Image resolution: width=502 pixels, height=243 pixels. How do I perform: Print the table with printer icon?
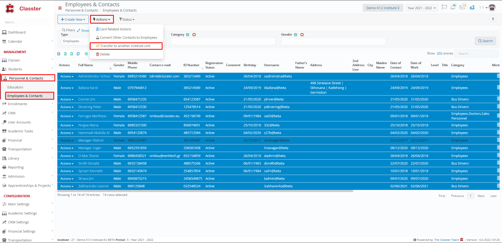[59, 54]
